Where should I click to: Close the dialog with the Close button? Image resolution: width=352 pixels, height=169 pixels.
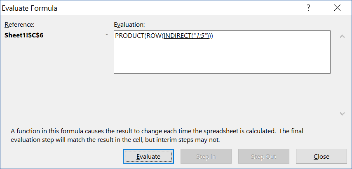pos(321,156)
